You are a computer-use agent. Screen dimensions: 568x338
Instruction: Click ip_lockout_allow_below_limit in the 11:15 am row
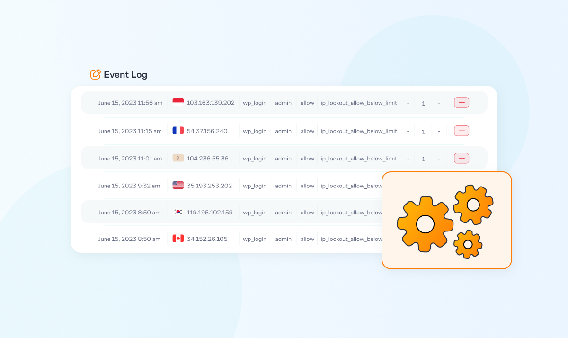point(358,131)
